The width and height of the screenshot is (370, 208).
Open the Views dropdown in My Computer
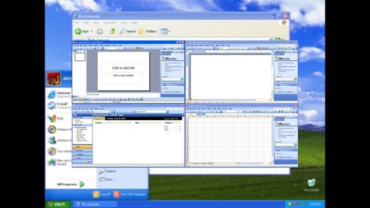point(165,31)
